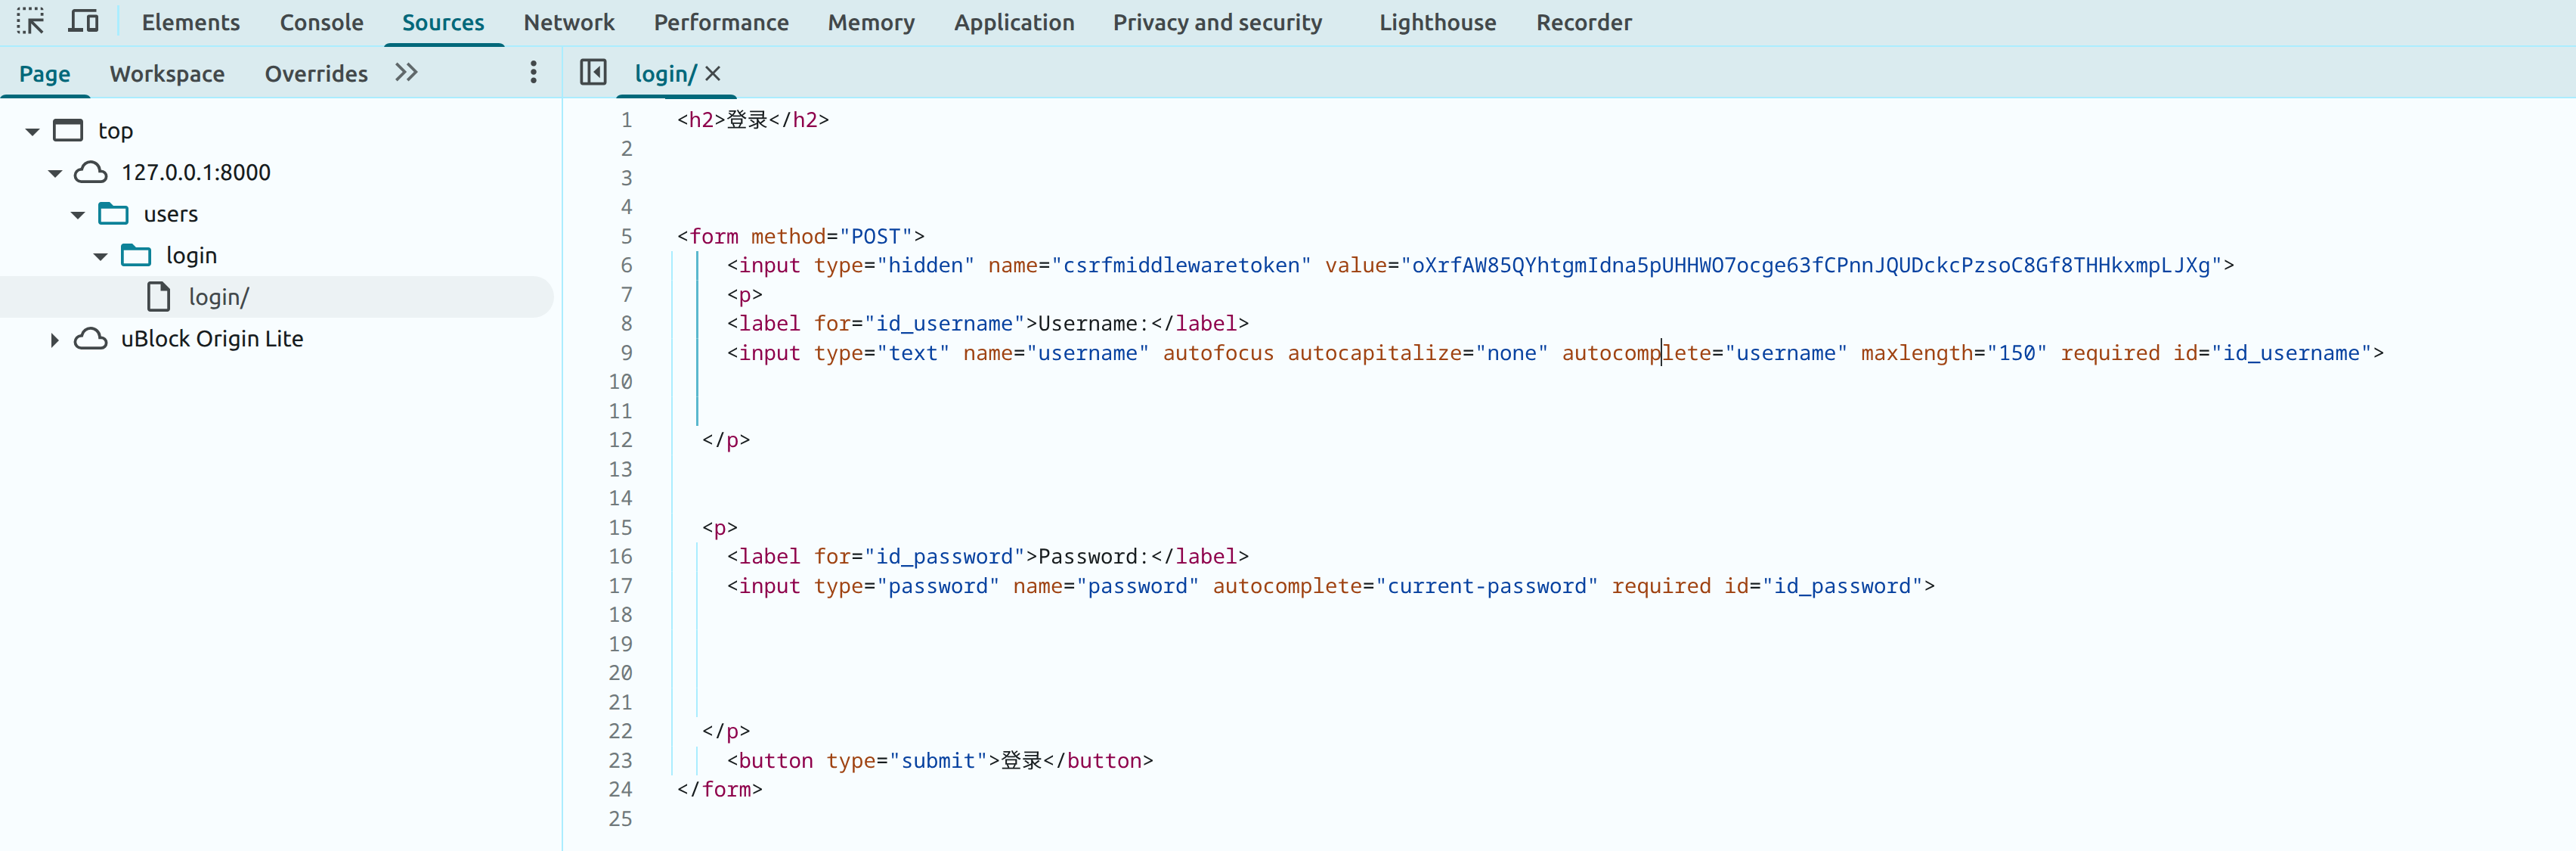The width and height of the screenshot is (2576, 851).
Task: Open the three-dot more options menu
Action: click(x=533, y=72)
